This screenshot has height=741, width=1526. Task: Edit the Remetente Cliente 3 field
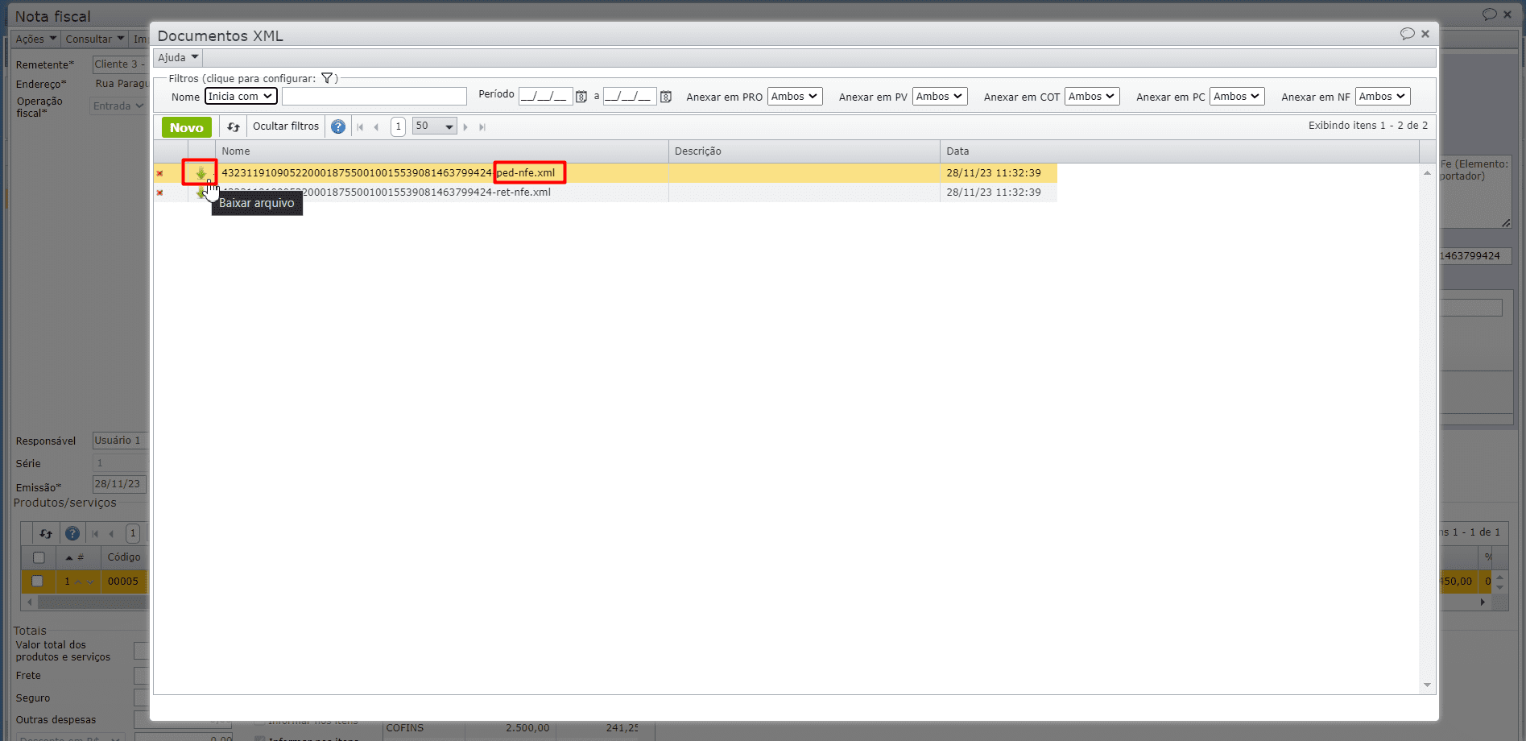[120, 64]
